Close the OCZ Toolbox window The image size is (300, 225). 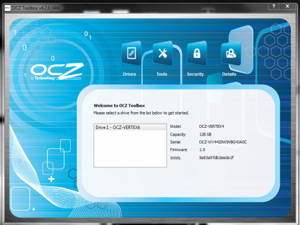tap(287, 6)
